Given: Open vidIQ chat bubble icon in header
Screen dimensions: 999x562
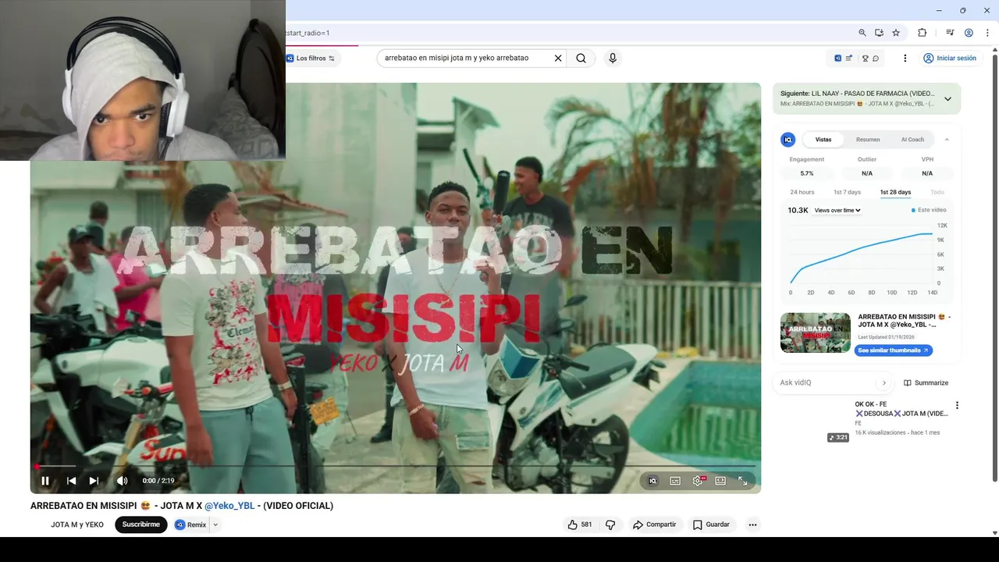Looking at the screenshot, I should tap(876, 59).
